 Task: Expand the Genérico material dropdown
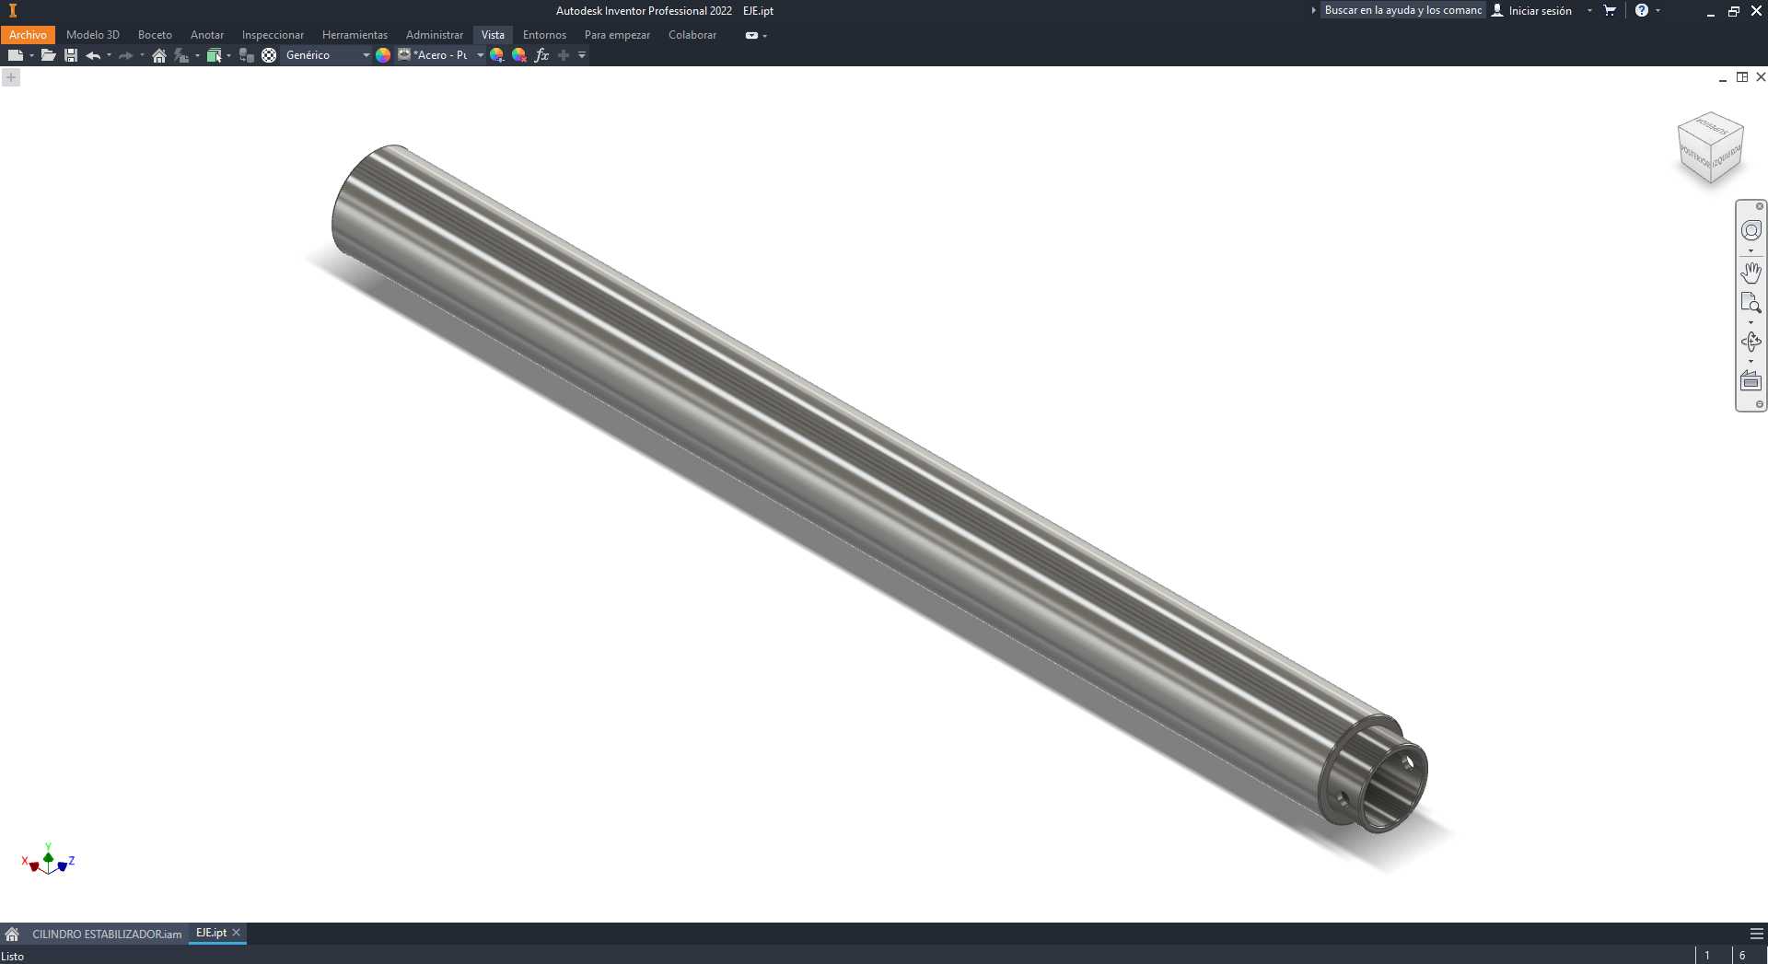click(x=366, y=55)
